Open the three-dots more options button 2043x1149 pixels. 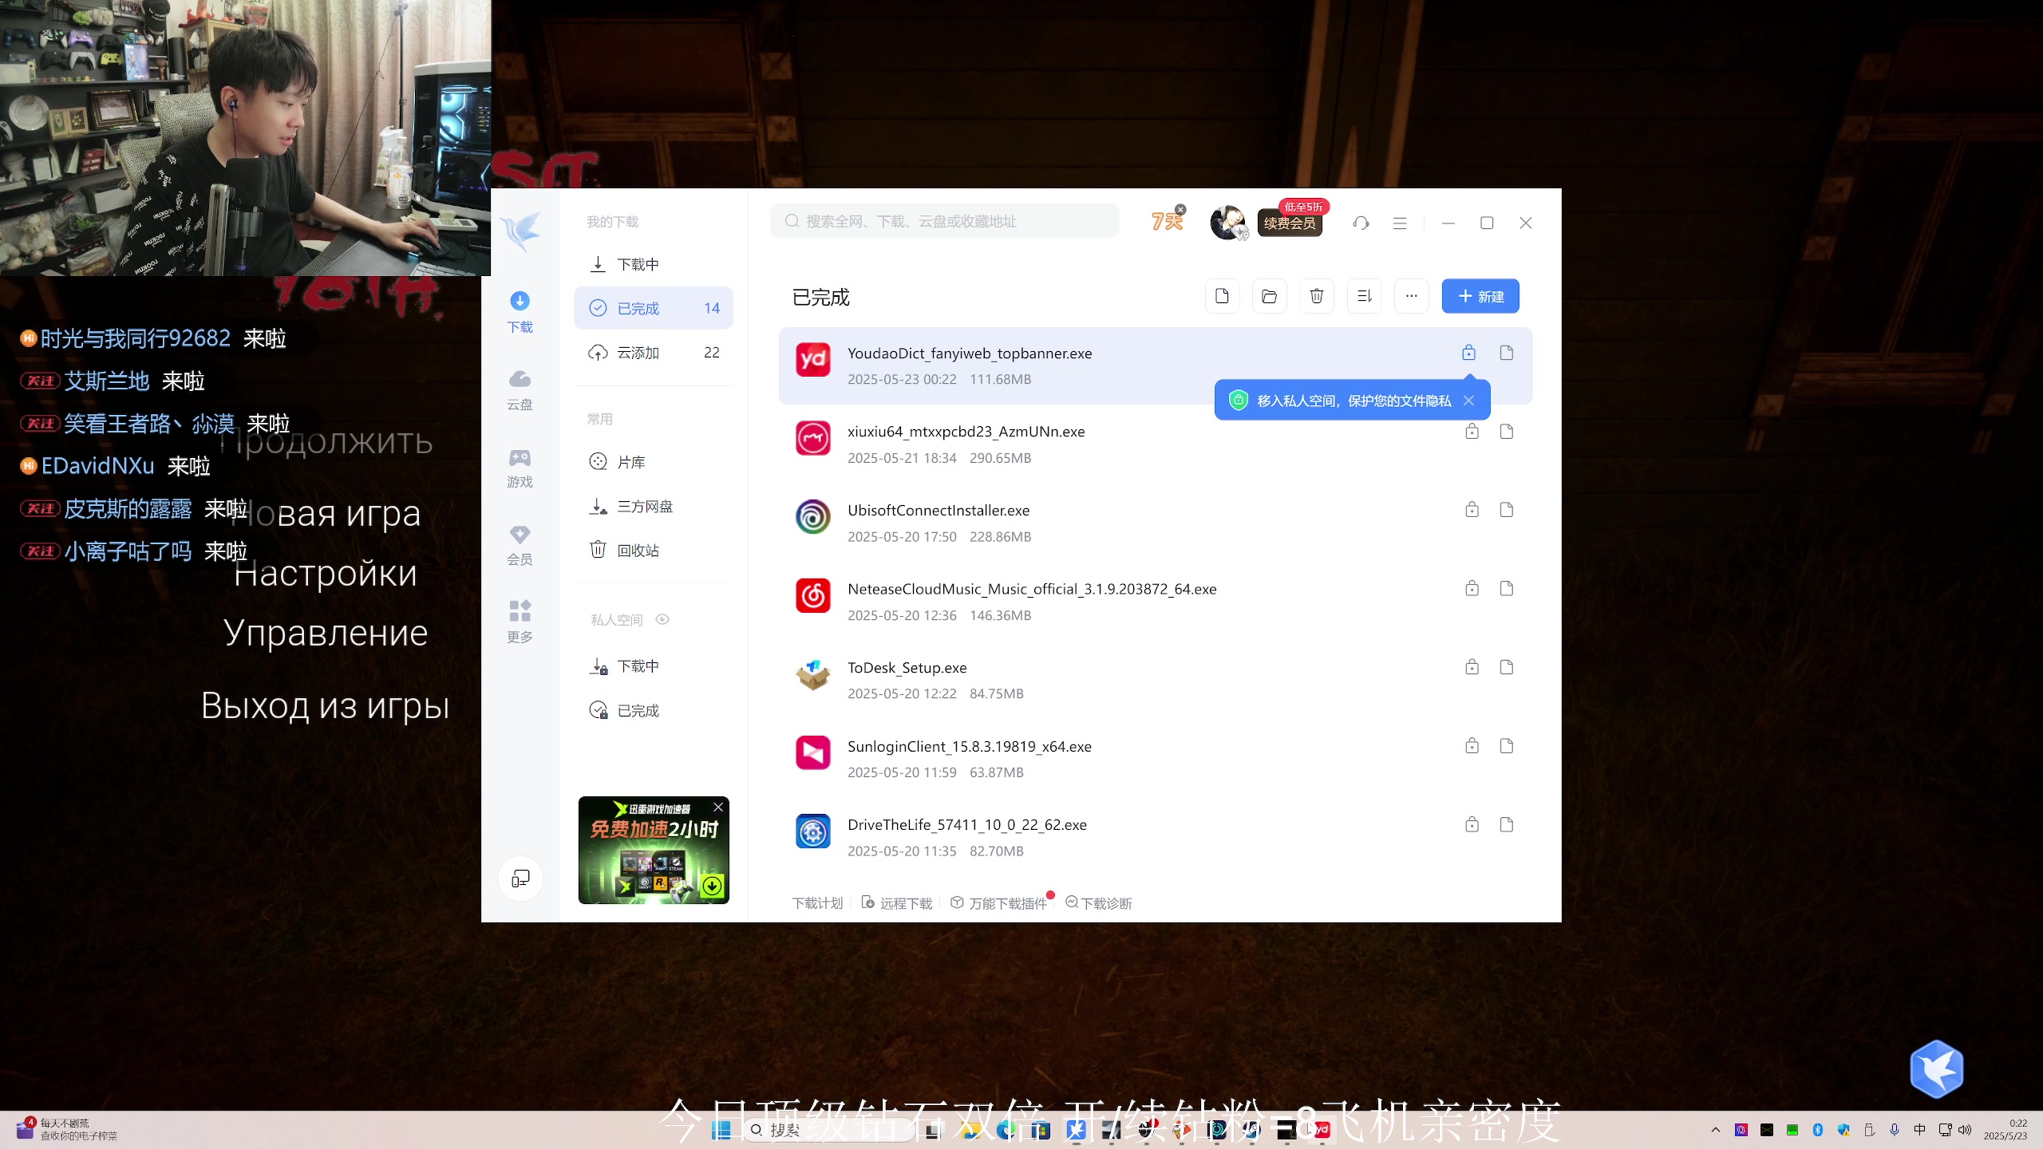(1412, 297)
